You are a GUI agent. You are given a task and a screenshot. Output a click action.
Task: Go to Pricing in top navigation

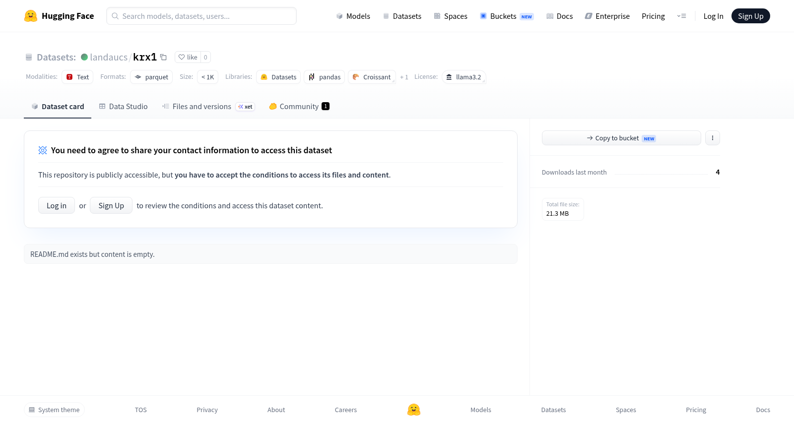click(x=653, y=16)
